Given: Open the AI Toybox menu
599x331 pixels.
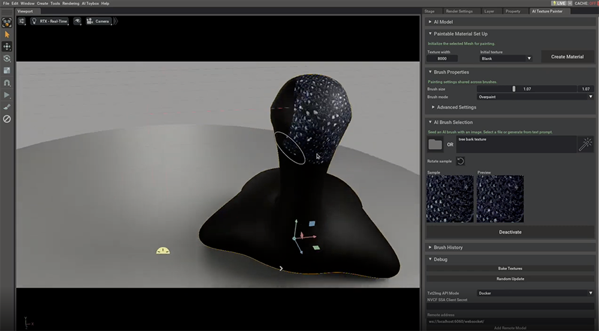Looking at the screenshot, I should pos(90,4).
